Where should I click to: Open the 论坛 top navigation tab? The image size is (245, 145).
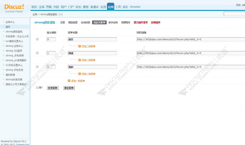pos(78,7)
